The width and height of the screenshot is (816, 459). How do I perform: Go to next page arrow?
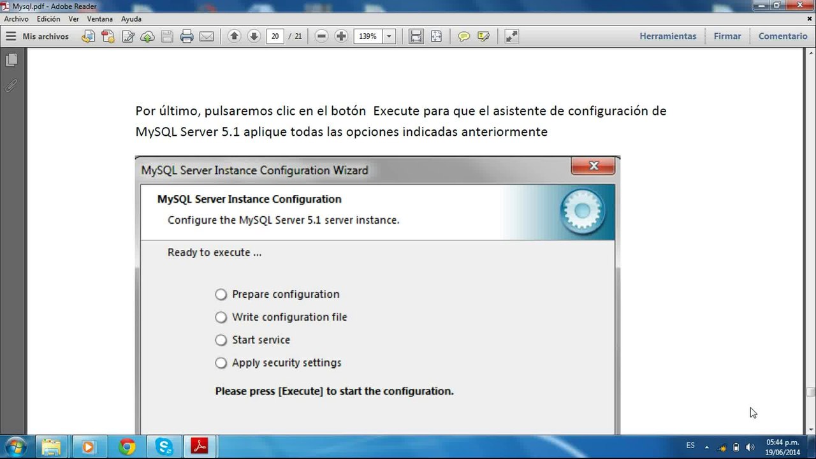coord(254,36)
